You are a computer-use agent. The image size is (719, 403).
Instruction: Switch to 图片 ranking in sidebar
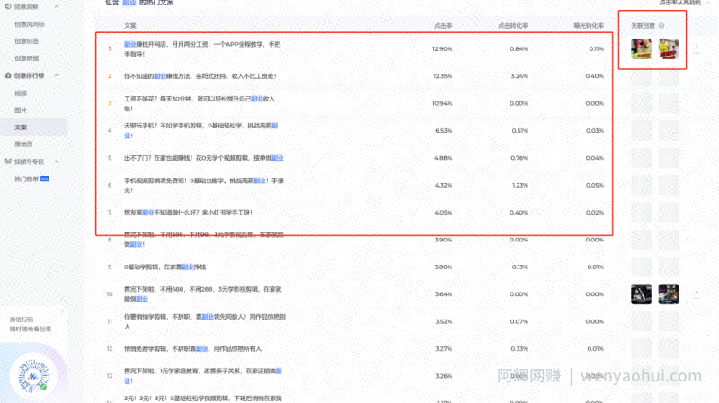click(x=21, y=110)
